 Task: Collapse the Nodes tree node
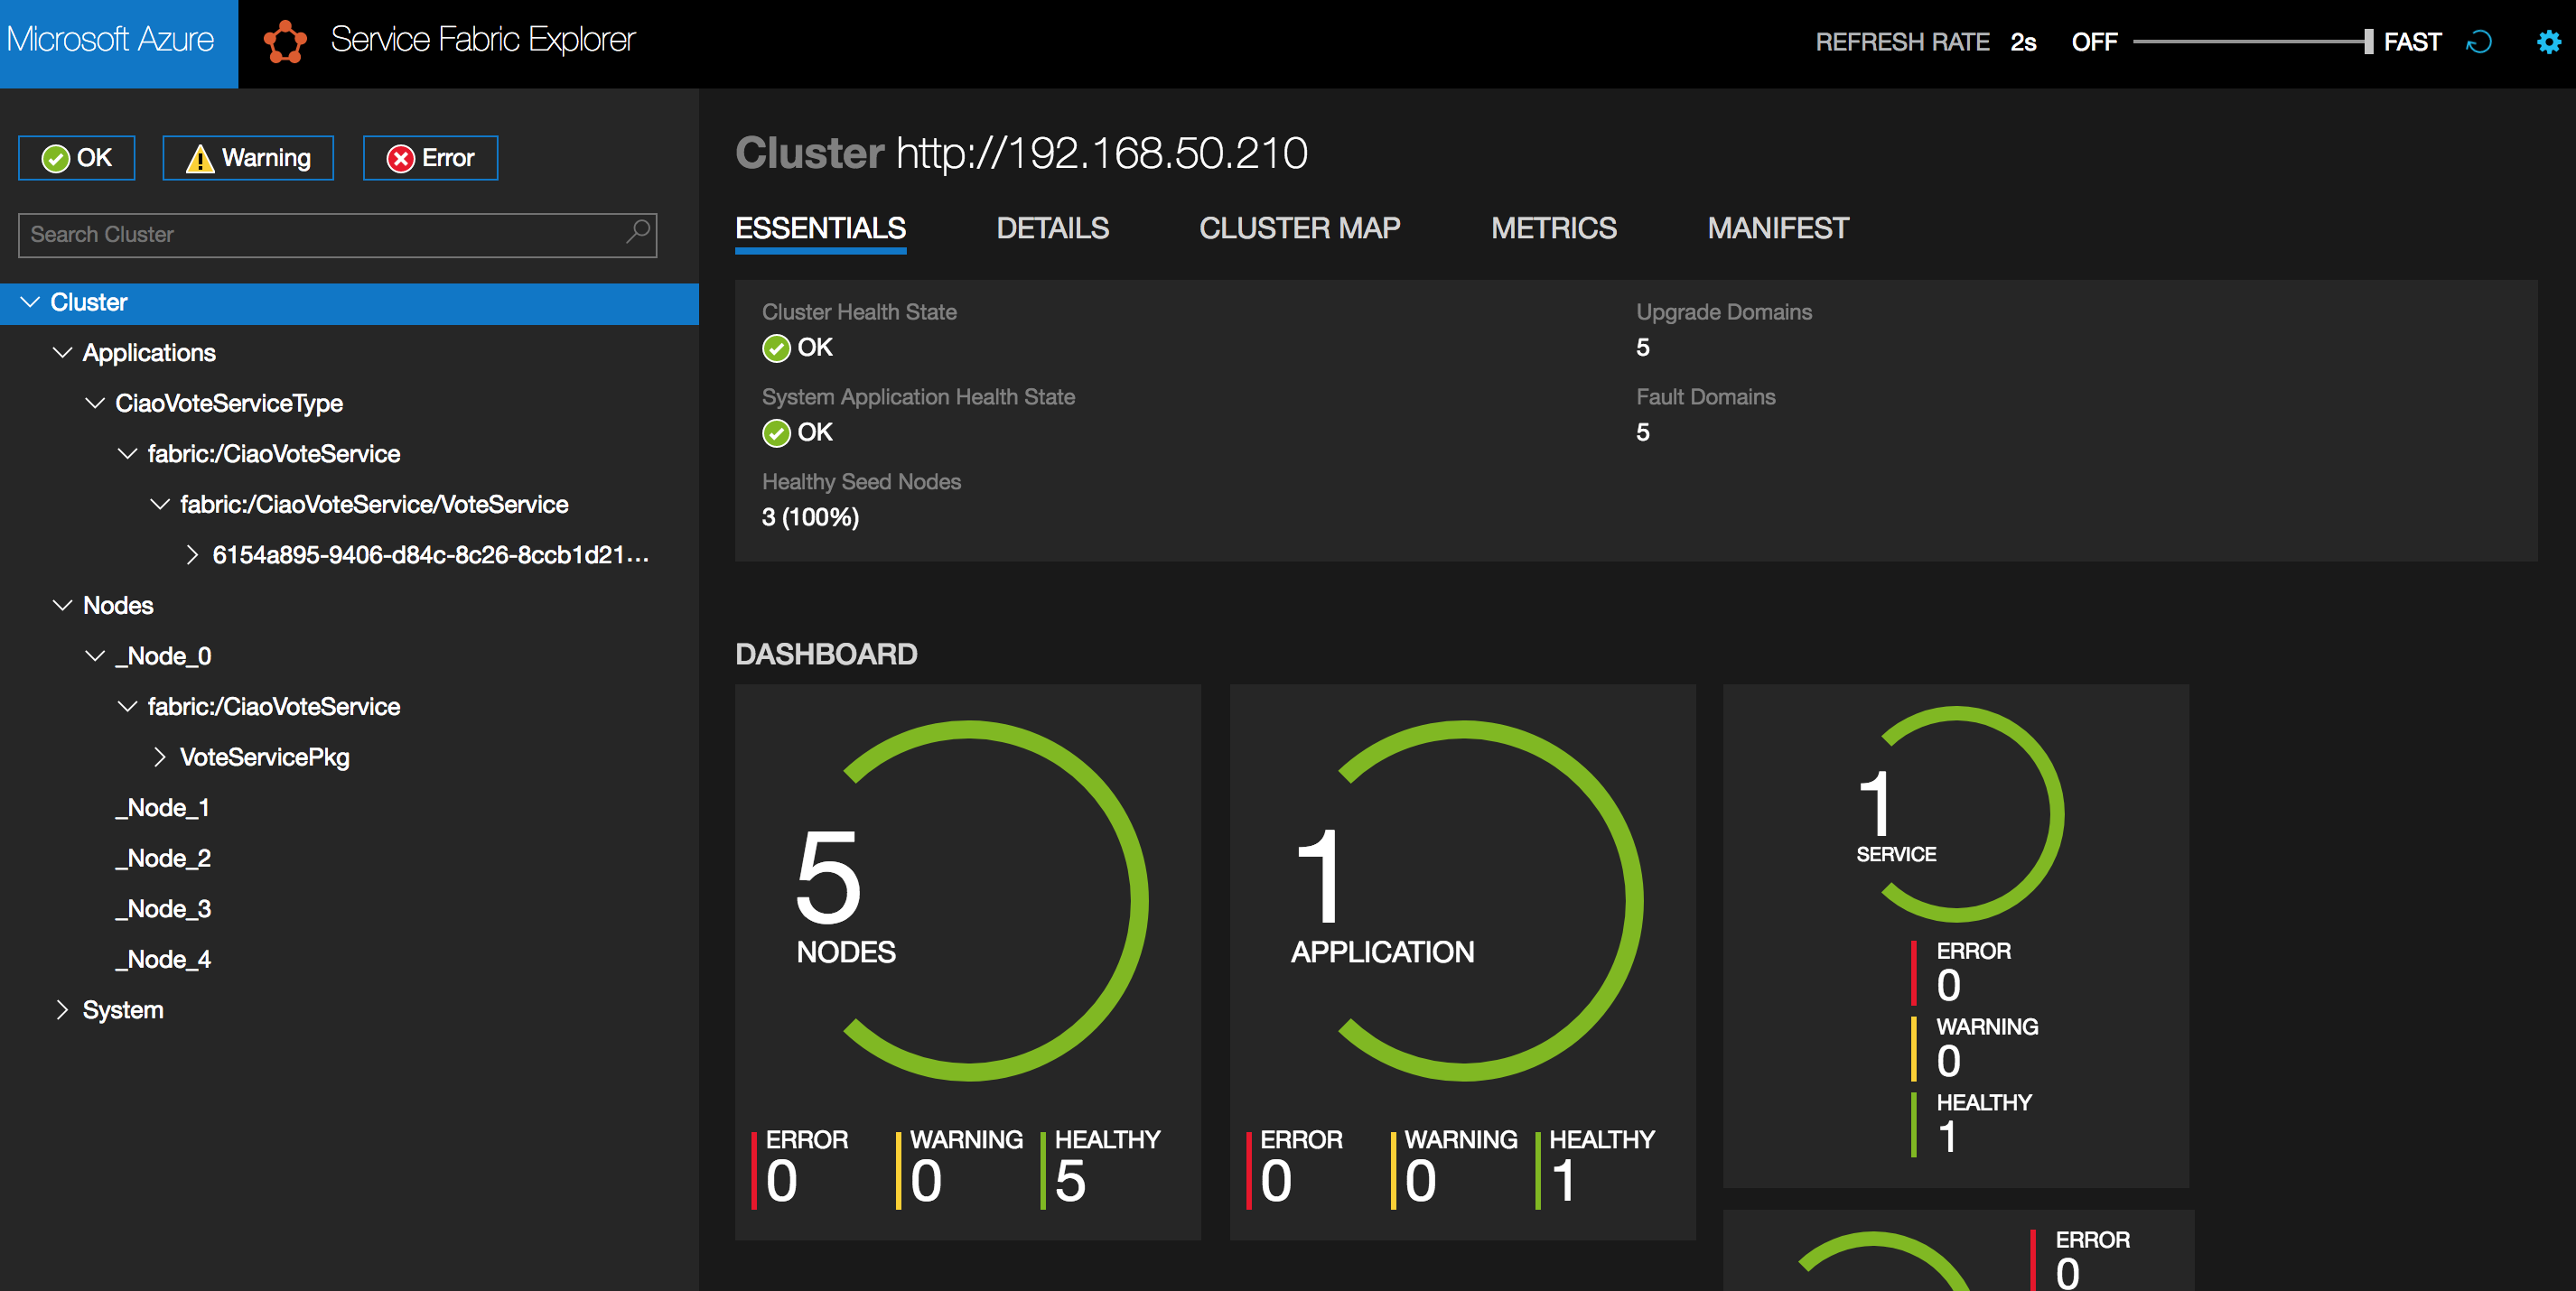pos(62,605)
